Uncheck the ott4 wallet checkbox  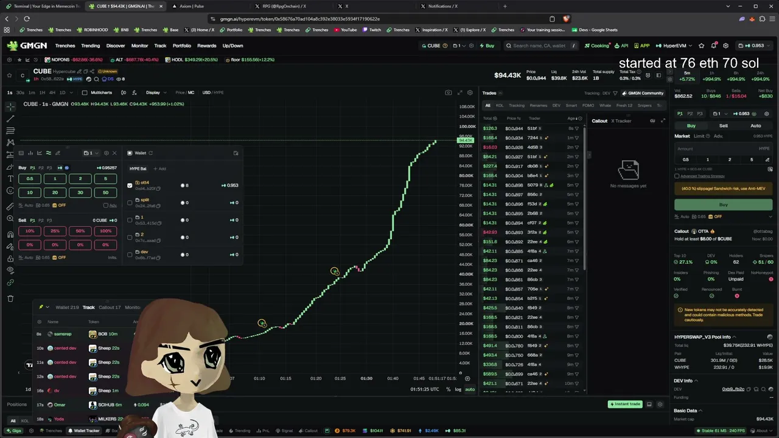click(x=130, y=185)
